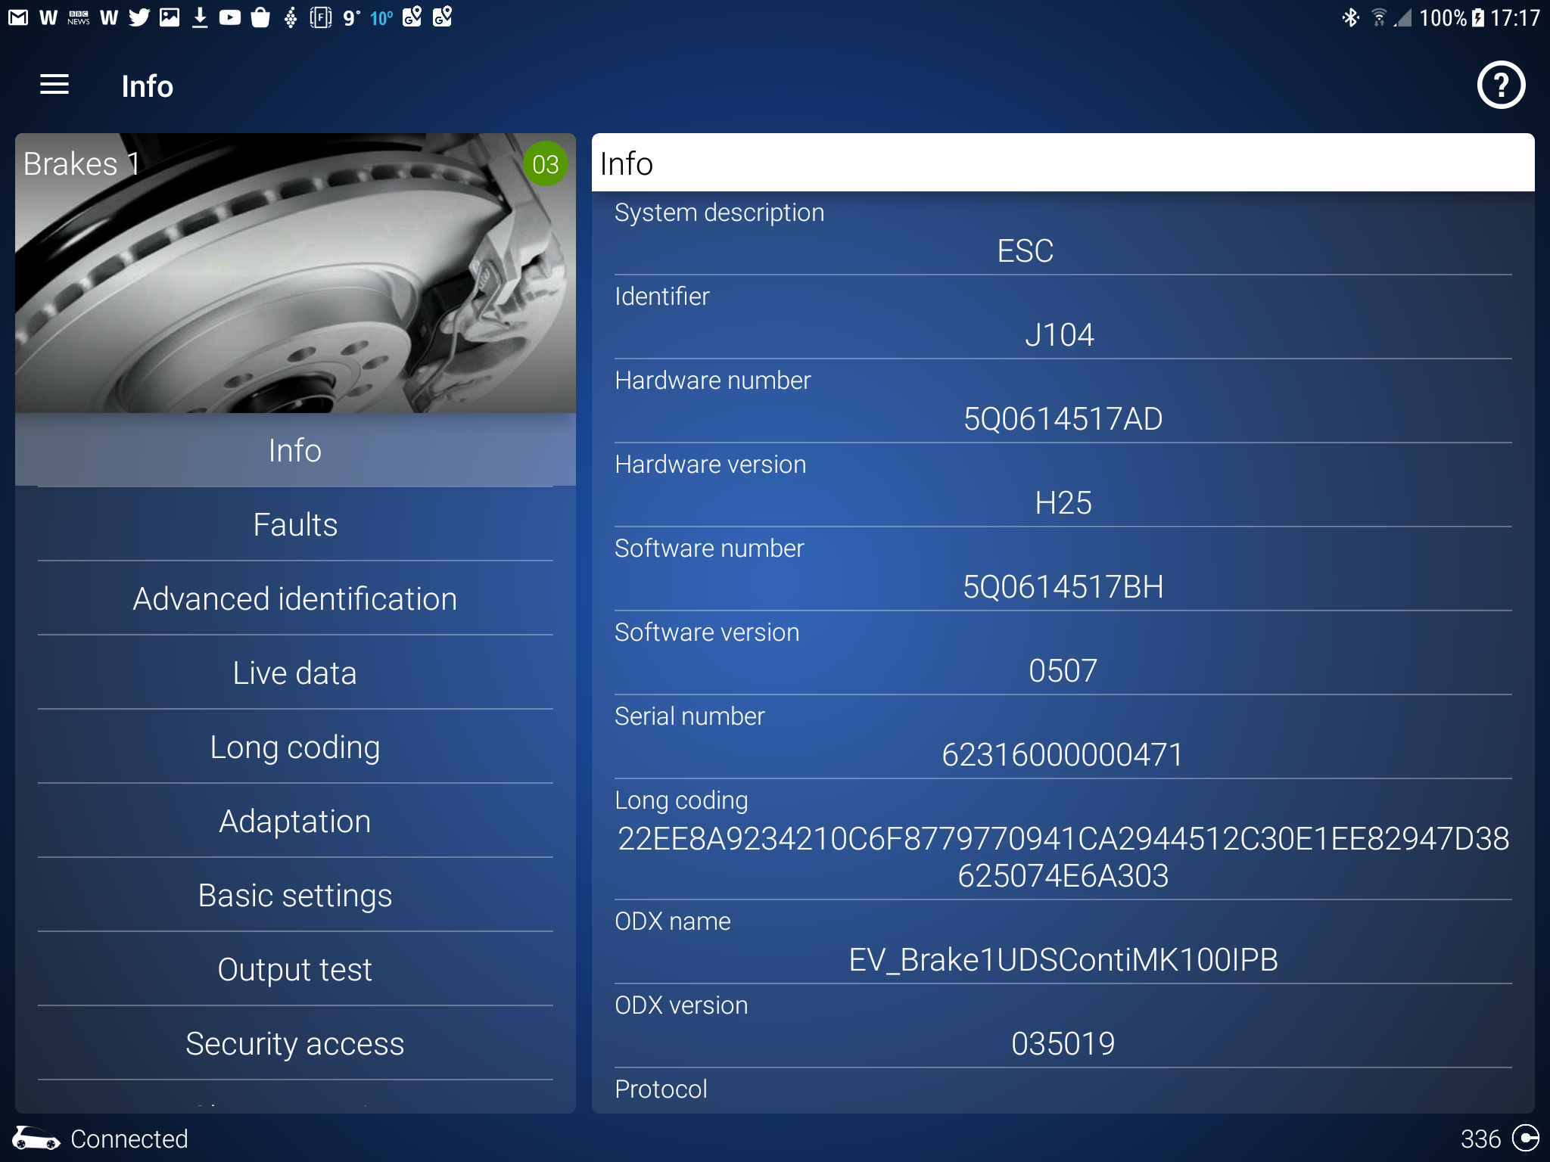Open the Live data section
Viewport: 1550px width, 1162px height.
[295, 673]
